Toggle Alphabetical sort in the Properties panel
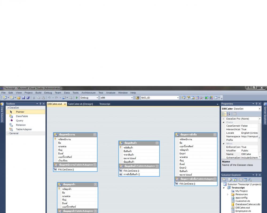The width and height of the screenshot is (267, 213). [x=229, y=114]
